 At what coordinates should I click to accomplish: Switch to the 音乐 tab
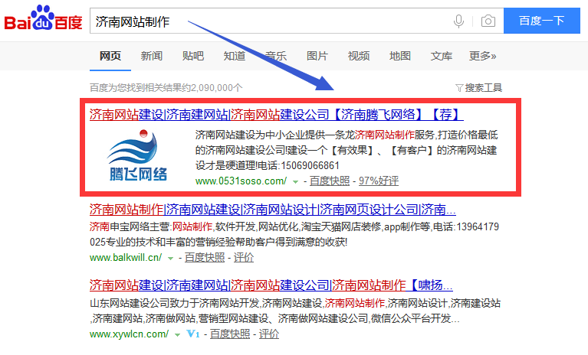pos(276,56)
